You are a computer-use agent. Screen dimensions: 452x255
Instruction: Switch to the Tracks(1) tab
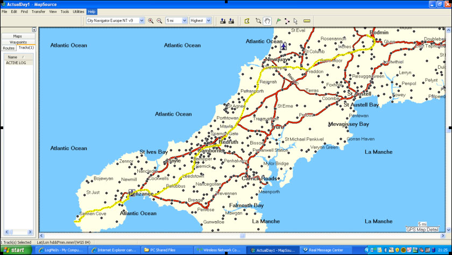(x=26, y=48)
